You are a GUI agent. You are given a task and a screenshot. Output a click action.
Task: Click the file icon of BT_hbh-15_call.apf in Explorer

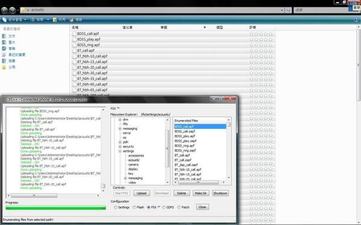tap(75, 62)
